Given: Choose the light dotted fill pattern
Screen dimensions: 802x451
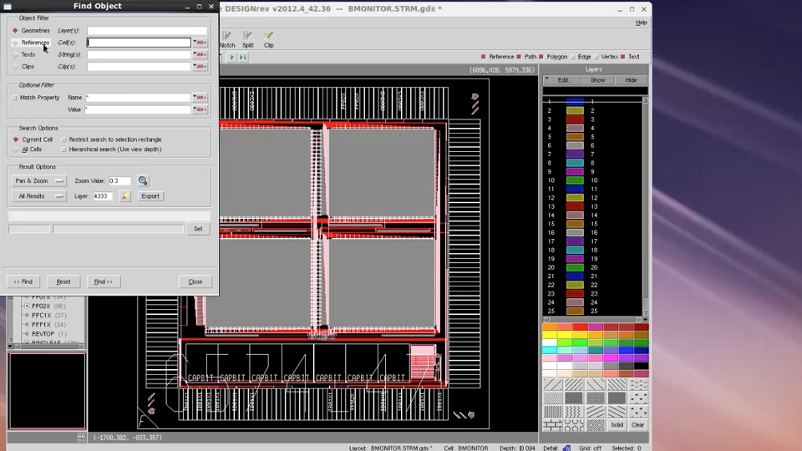Looking at the screenshot, I should (552, 398).
